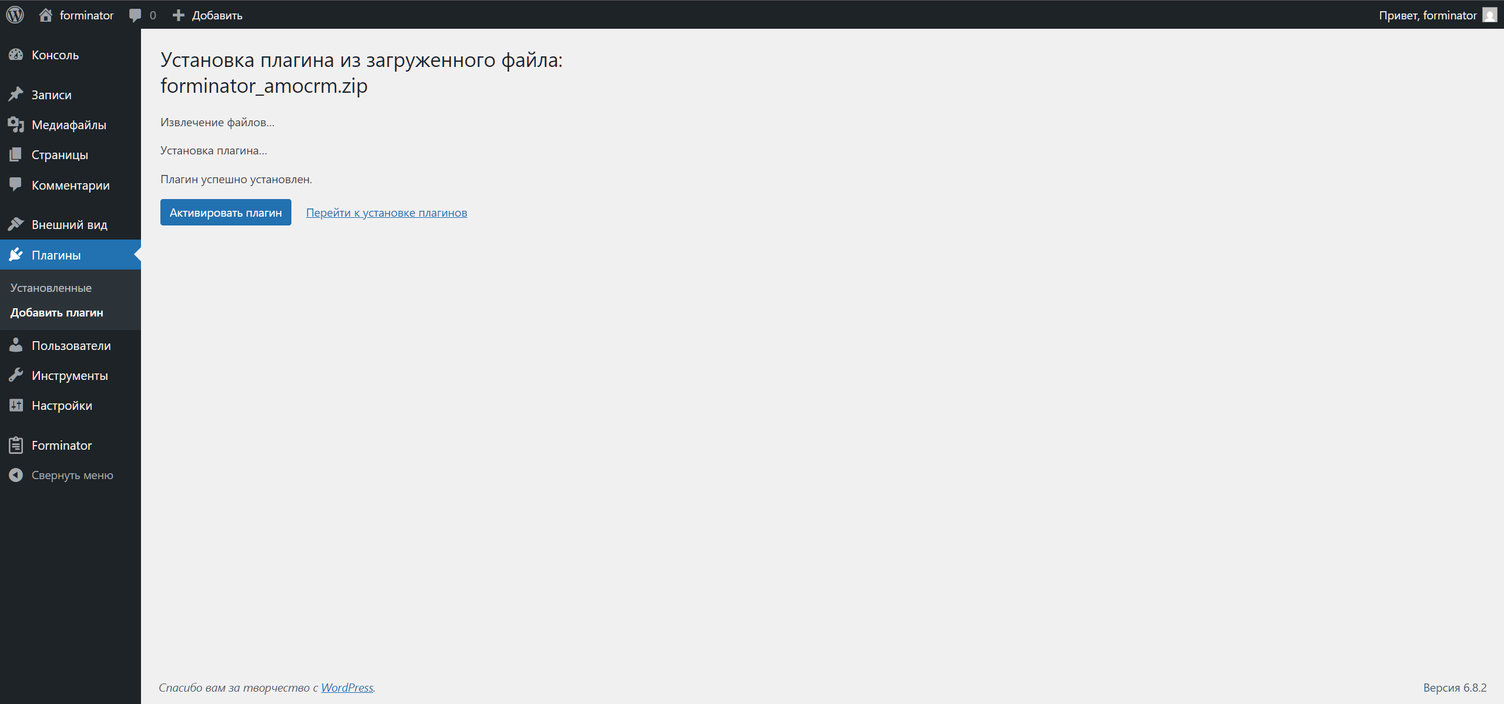
Task: Click the Внешний вид brush icon
Action: (x=16, y=224)
